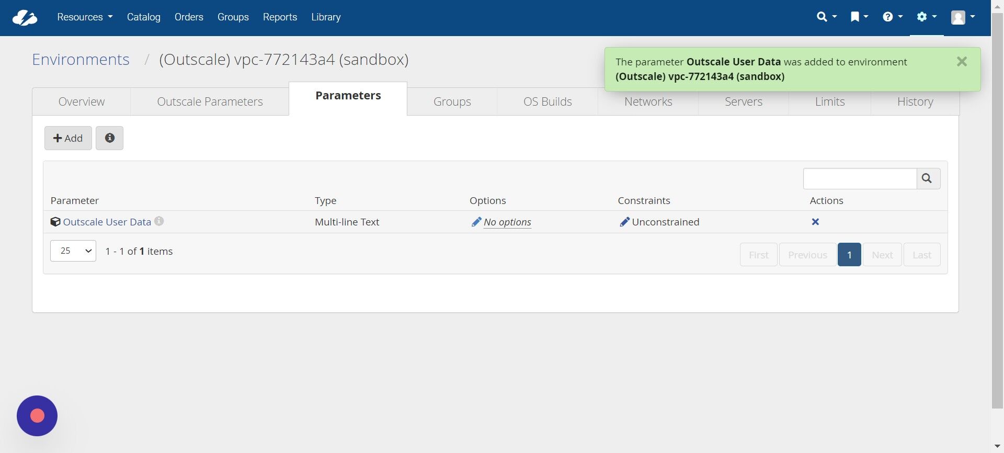Image resolution: width=1004 pixels, height=453 pixels.
Task: Click the Type column header
Action: (x=326, y=200)
